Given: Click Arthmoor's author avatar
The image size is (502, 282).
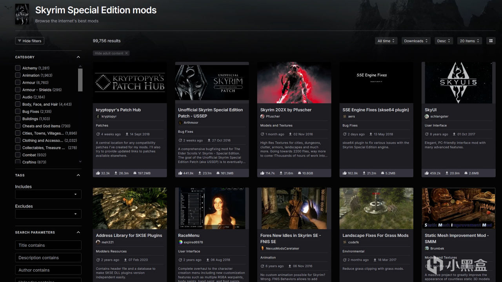Looking at the screenshot, I should (x=180, y=123).
